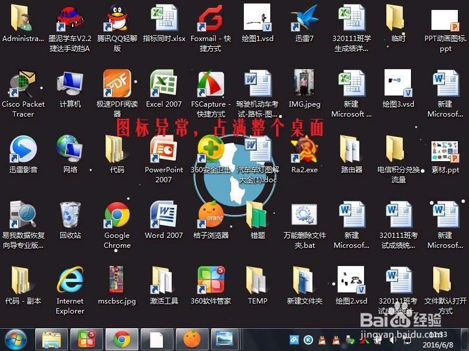Click the blank document taskbar button
This screenshot has height=351, width=469.
[157, 340]
